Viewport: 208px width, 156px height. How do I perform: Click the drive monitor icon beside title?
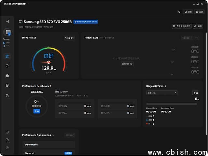click(x=20, y=22)
